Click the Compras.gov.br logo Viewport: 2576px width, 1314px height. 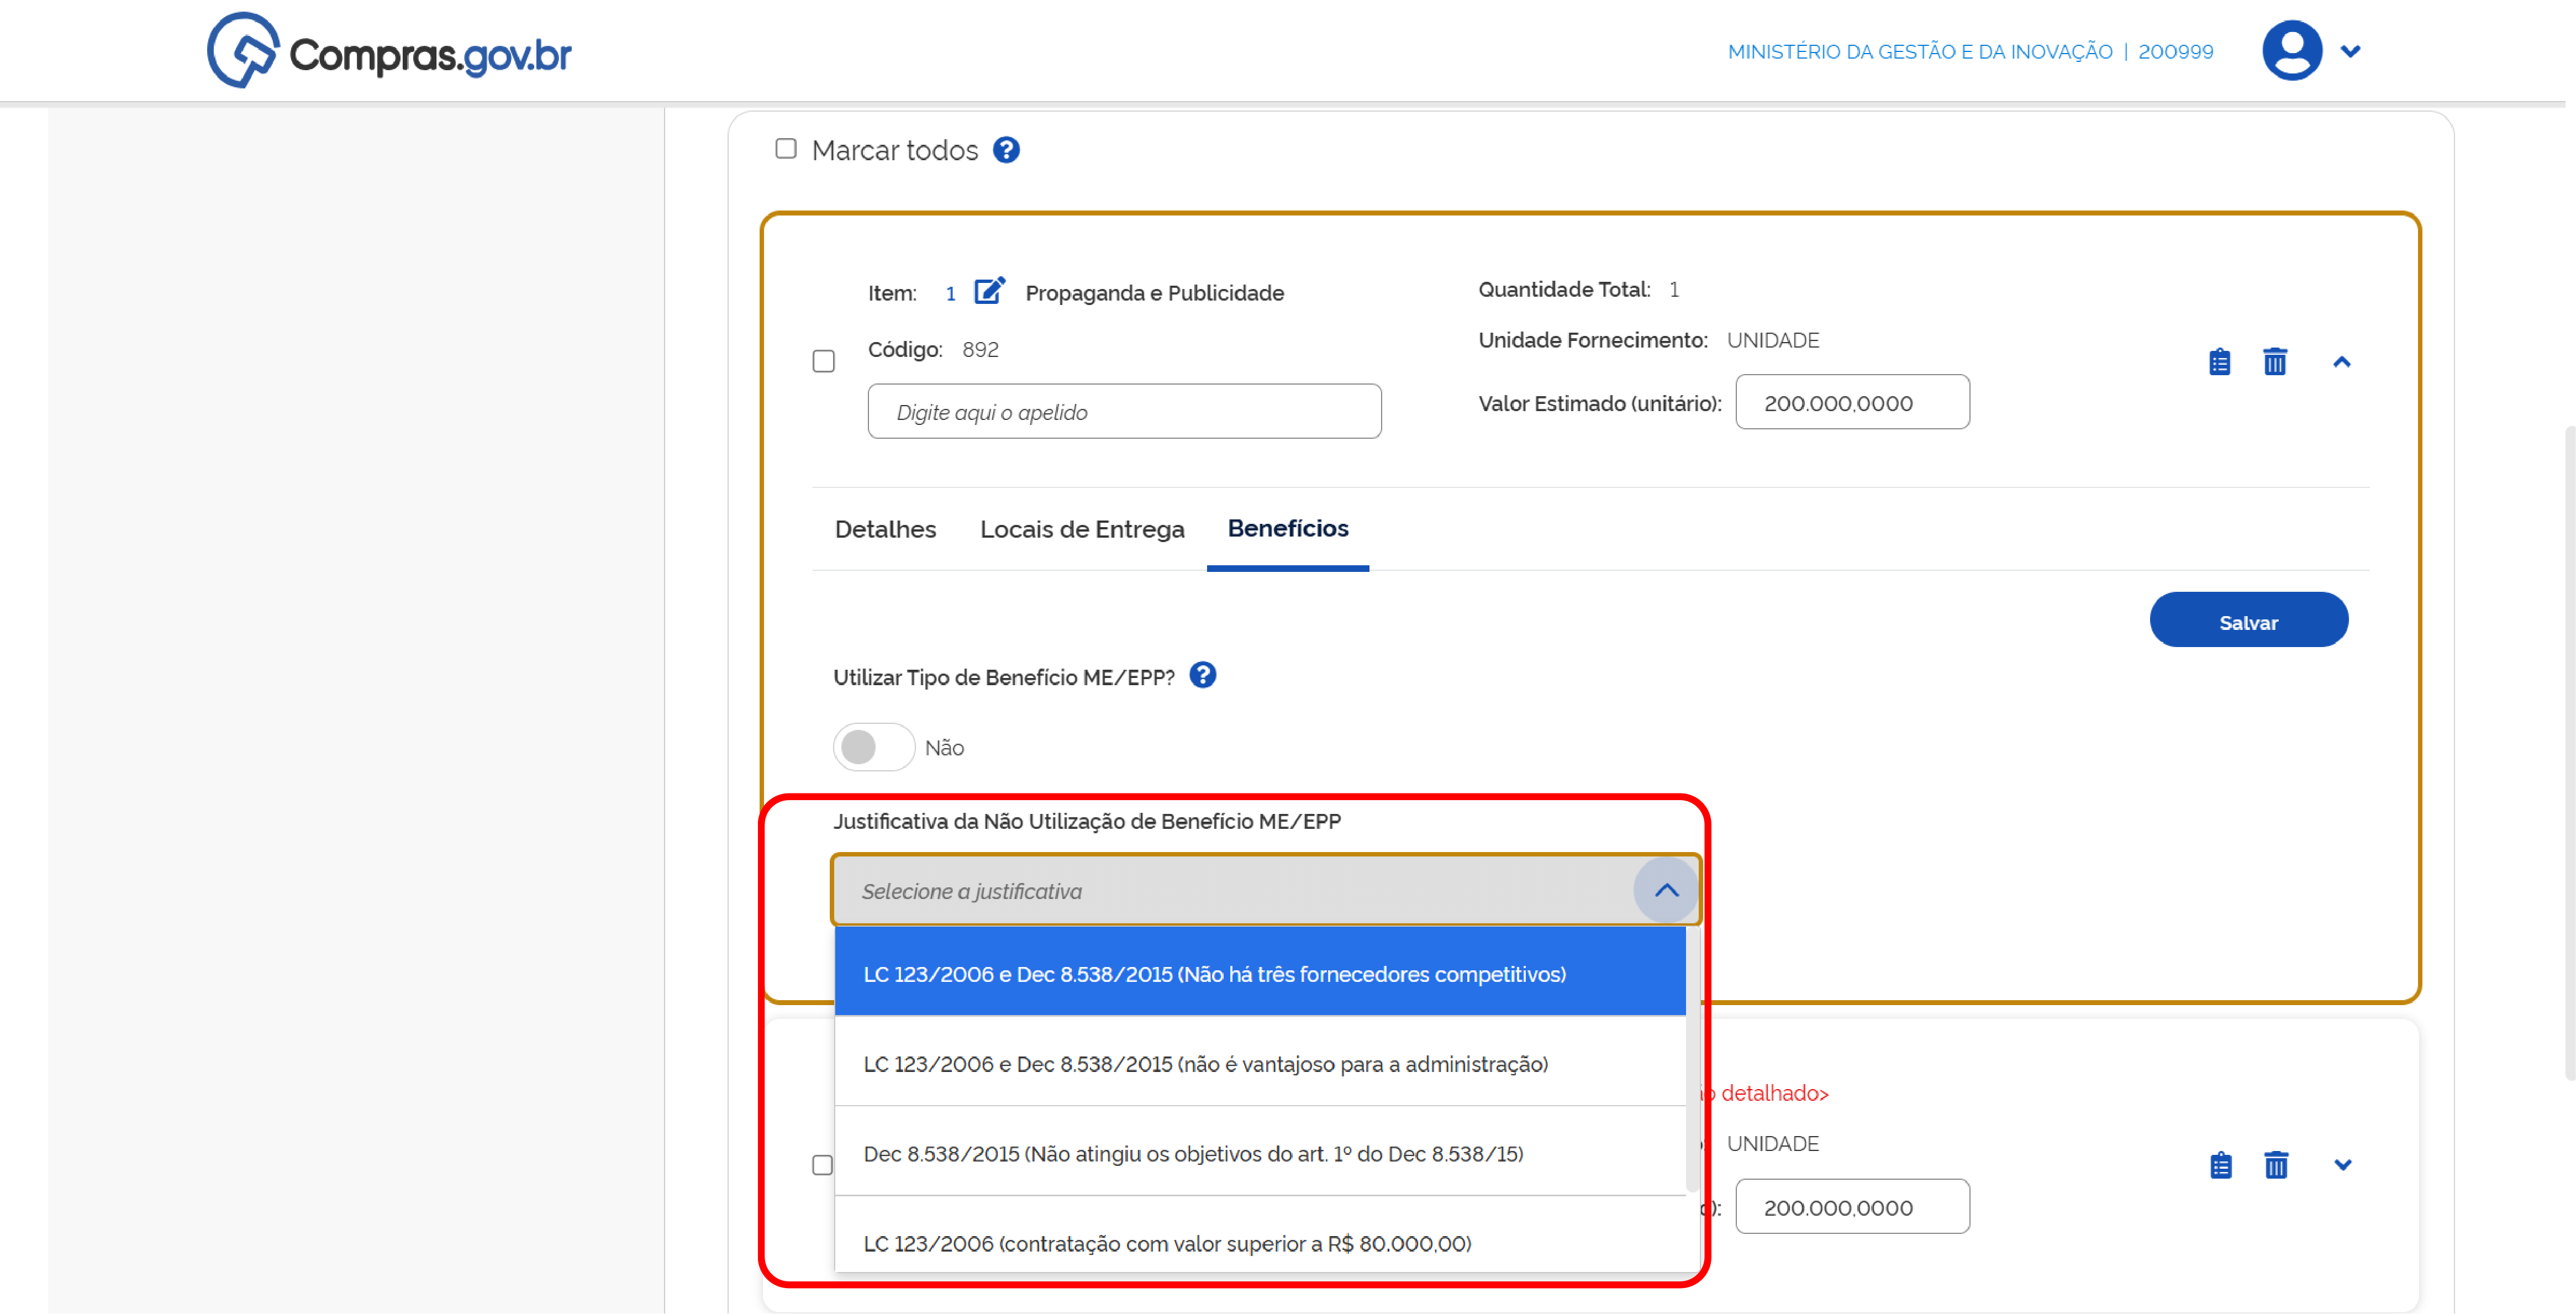click(x=389, y=50)
